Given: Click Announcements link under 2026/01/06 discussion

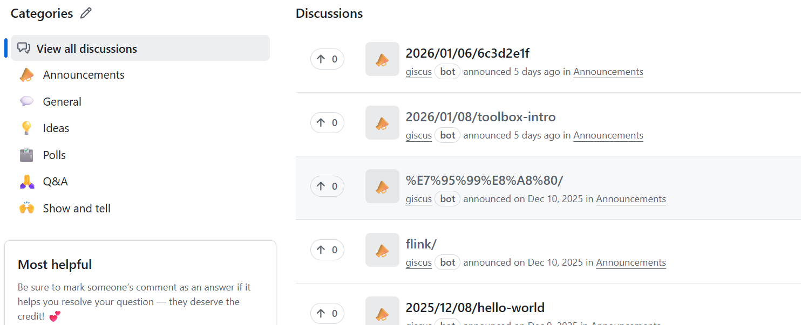Looking at the screenshot, I should 608,72.
